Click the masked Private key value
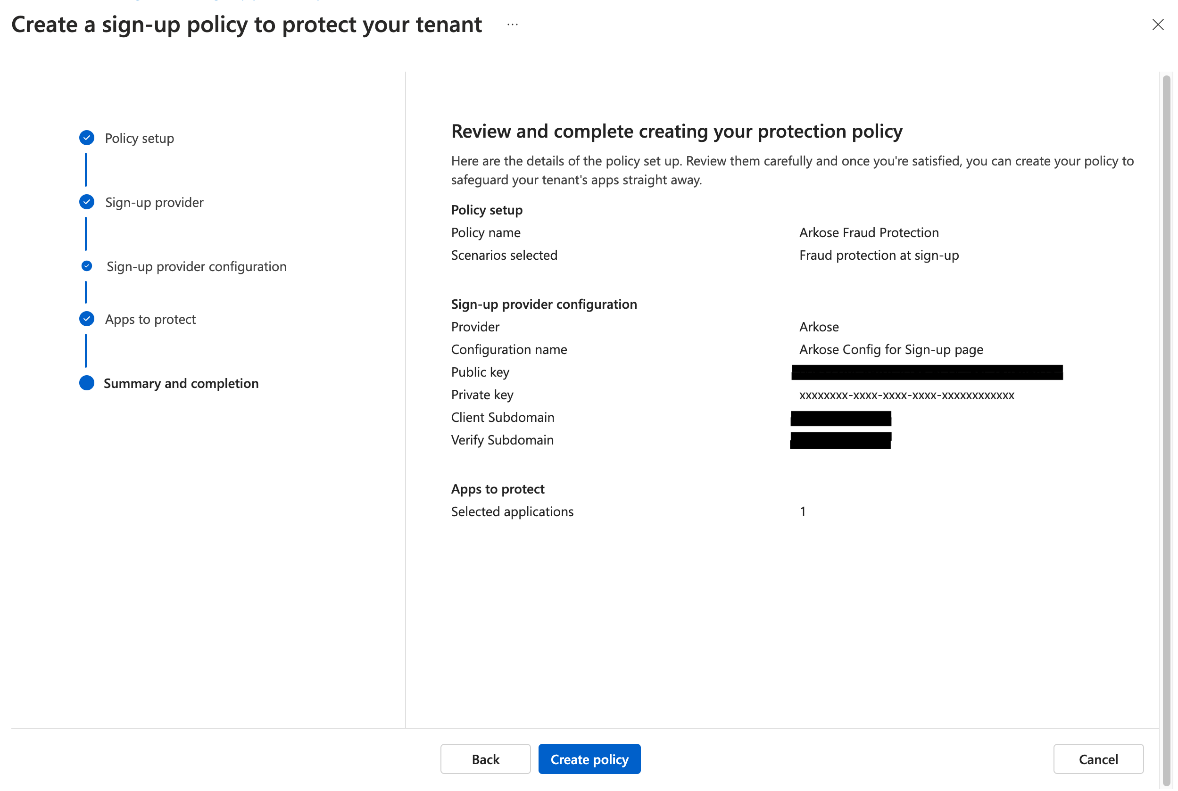The image size is (1178, 791). [906, 395]
